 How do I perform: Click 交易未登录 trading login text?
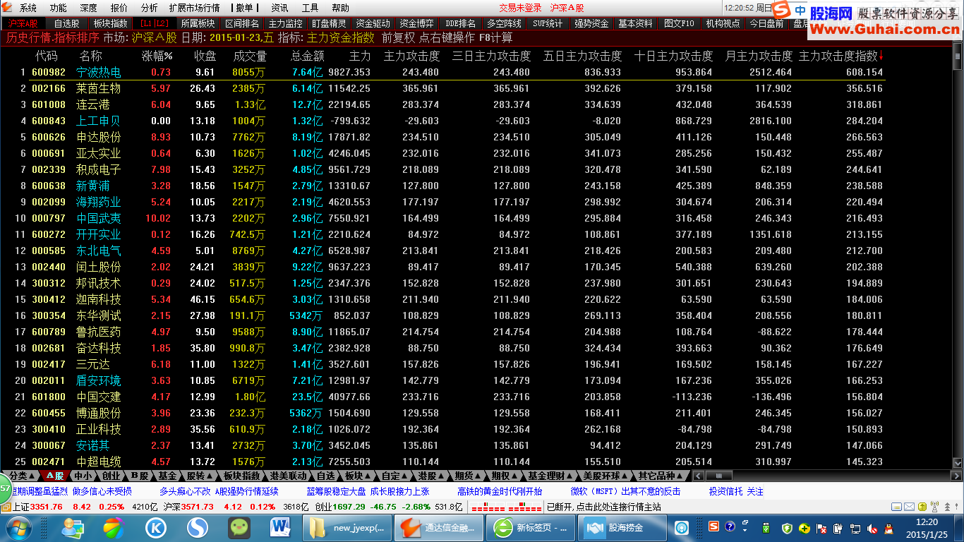pyautogui.click(x=521, y=8)
